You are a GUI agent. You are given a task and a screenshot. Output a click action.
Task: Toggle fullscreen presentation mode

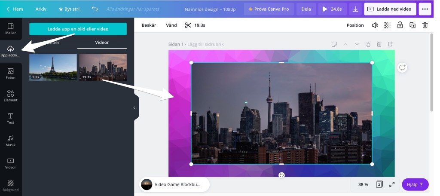click(392, 184)
